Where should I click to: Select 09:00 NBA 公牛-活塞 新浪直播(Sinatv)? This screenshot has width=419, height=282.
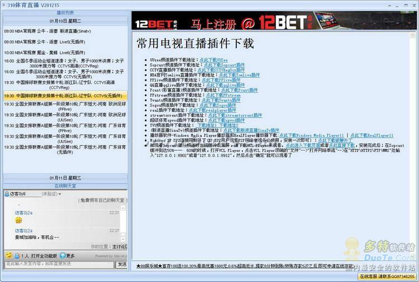65,31
